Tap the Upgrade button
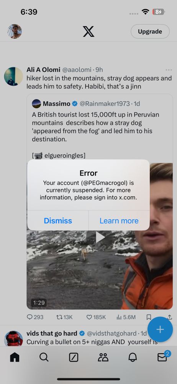The width and height of the screenshot is (177, 384). (x=150, y=31)
